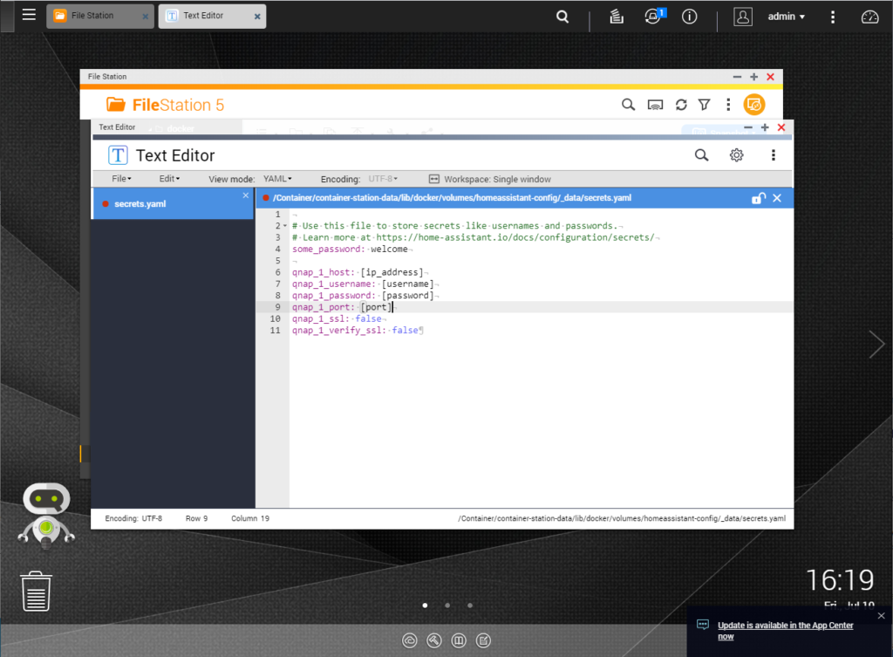The image size is (893, 657).
Task: Click 'Column 19' in the status bar
Action: click(x=250, y=518)
